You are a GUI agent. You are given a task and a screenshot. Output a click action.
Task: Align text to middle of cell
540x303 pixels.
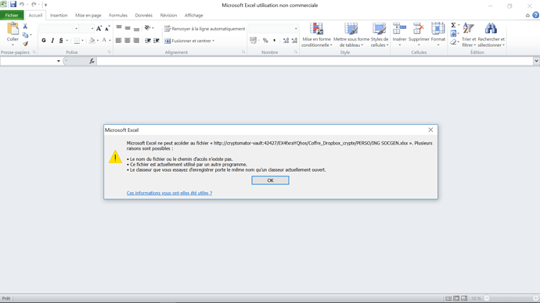128,28
